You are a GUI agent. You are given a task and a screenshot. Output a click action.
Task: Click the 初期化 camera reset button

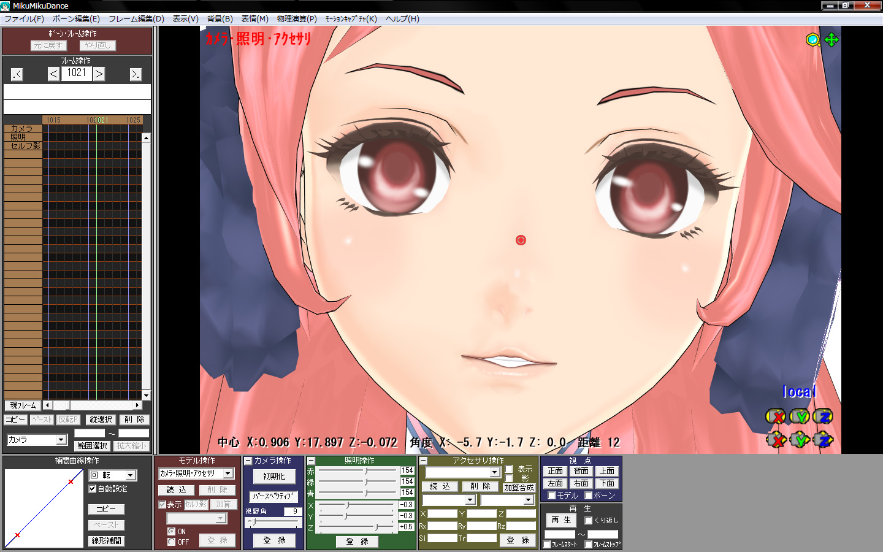pyautogui.click(x=274, y=477)
